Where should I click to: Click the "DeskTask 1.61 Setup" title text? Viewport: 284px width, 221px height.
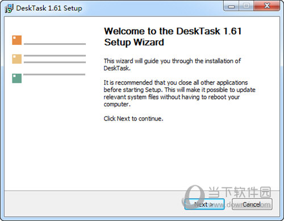pos(49,9)
